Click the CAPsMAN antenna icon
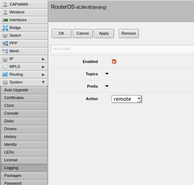Screen dimensions: 194x185 pyautogui.click(x=5, y=5)
